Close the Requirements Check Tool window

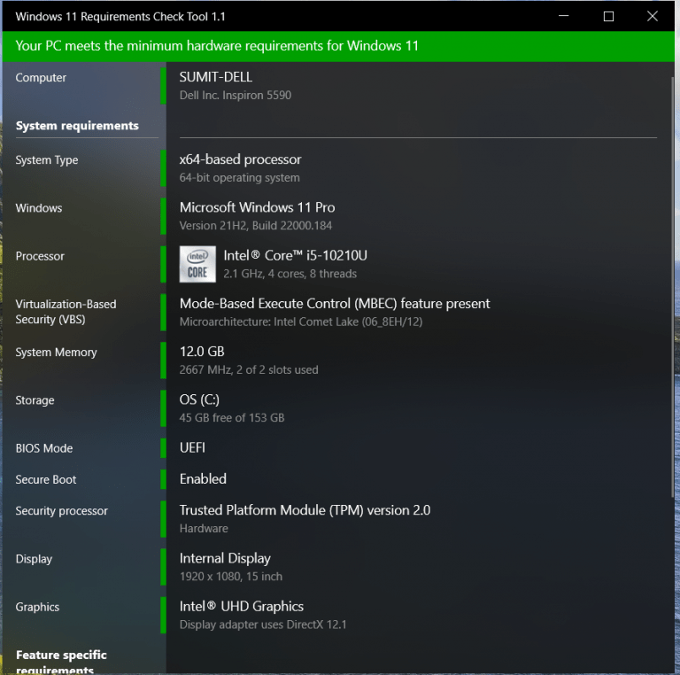(x=653, y=16)
